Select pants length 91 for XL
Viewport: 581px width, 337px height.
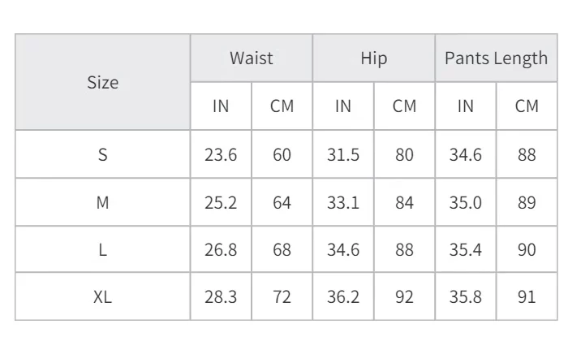coord(527,297)
